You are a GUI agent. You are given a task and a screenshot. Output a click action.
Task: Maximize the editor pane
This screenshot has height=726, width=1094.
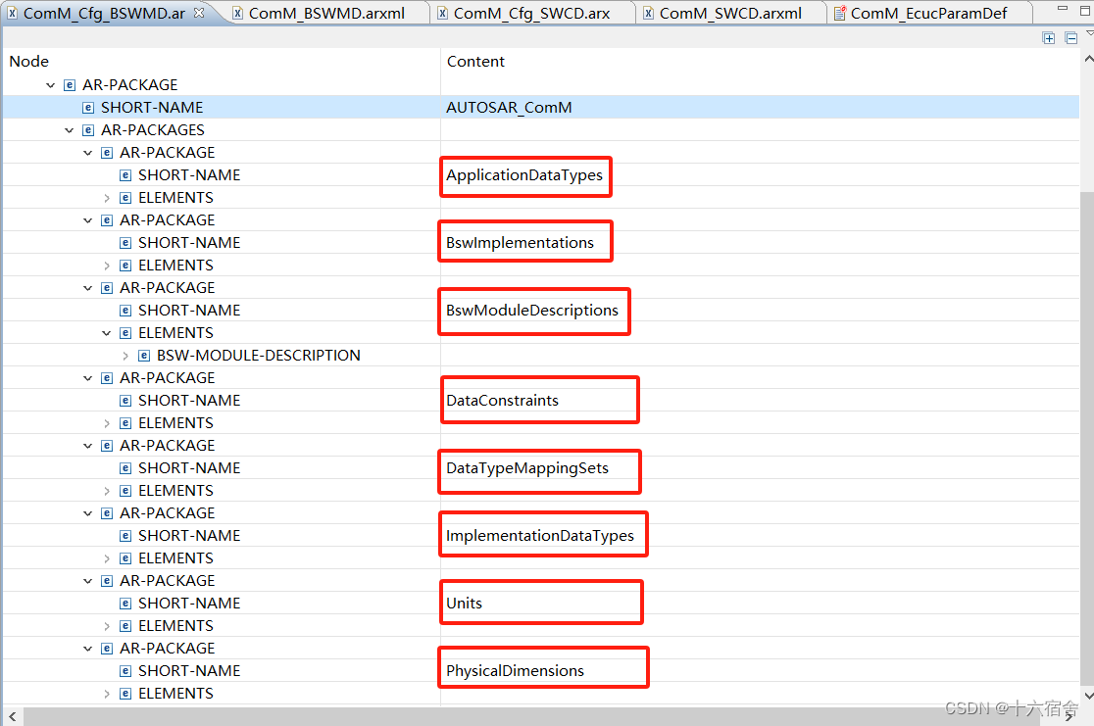tap(1085, 11)
